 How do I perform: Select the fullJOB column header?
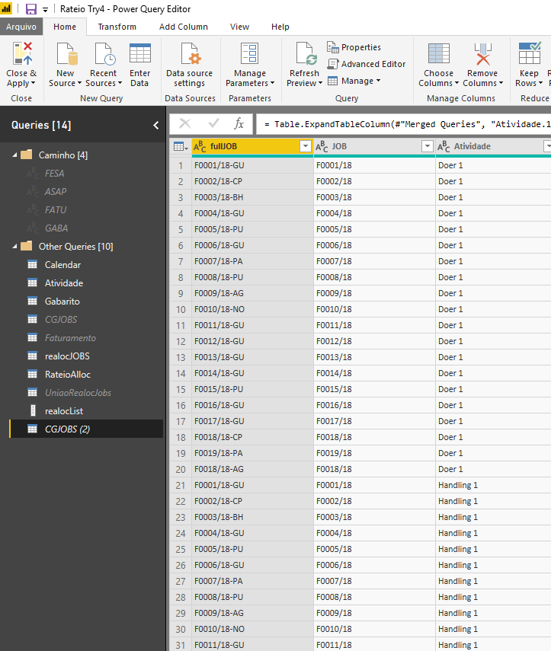pos(252,146)
